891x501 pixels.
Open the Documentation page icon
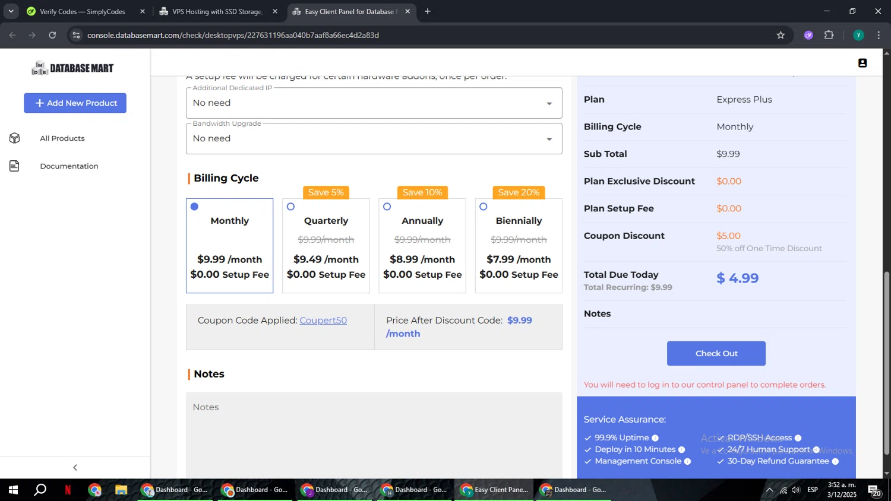(15, 166)
